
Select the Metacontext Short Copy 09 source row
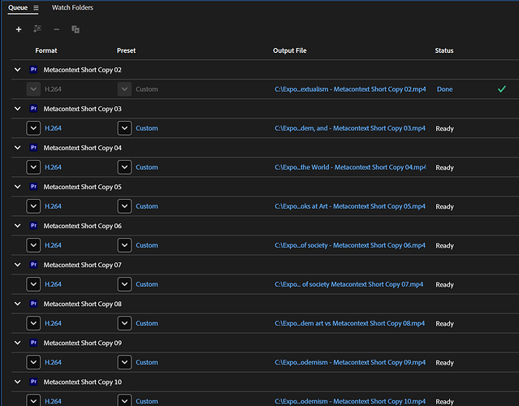(x=265, y=343)
